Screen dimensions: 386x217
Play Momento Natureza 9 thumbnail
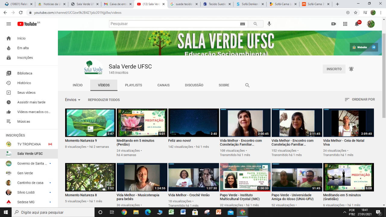(90, 123)
